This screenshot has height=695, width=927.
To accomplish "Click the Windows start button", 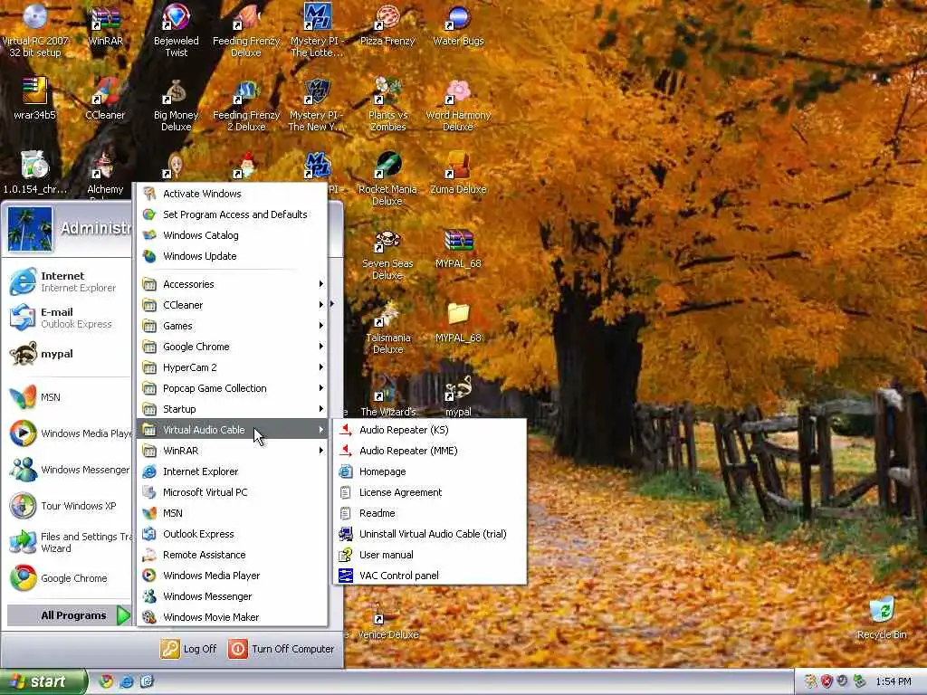I will point(43,682).
